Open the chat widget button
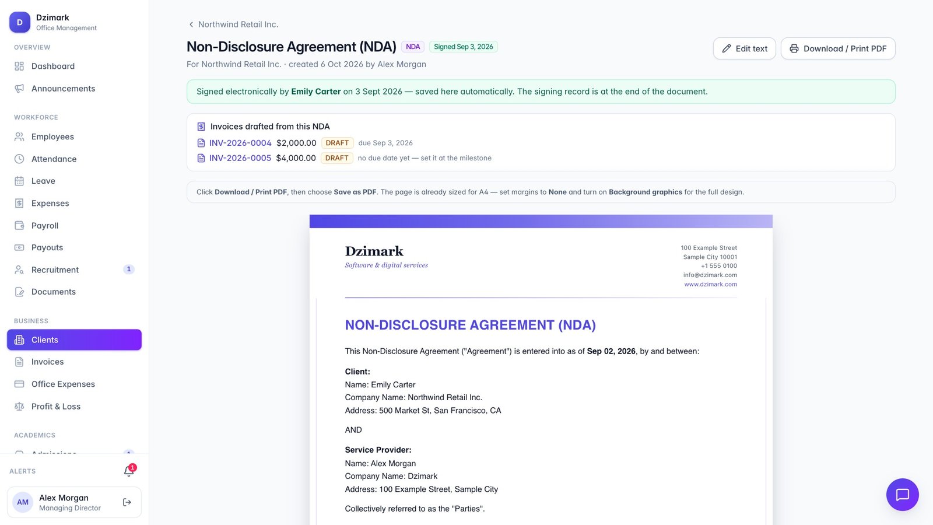The height and width of the screenshot is (525, 933). pyautogui.click(x=903, y=495)
